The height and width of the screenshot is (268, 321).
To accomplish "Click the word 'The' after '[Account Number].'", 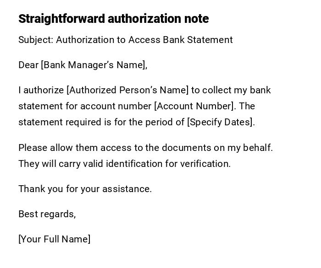I will 247,106.
